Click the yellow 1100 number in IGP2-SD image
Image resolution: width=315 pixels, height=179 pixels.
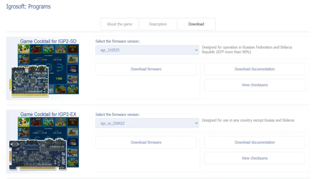click(59, 79)
